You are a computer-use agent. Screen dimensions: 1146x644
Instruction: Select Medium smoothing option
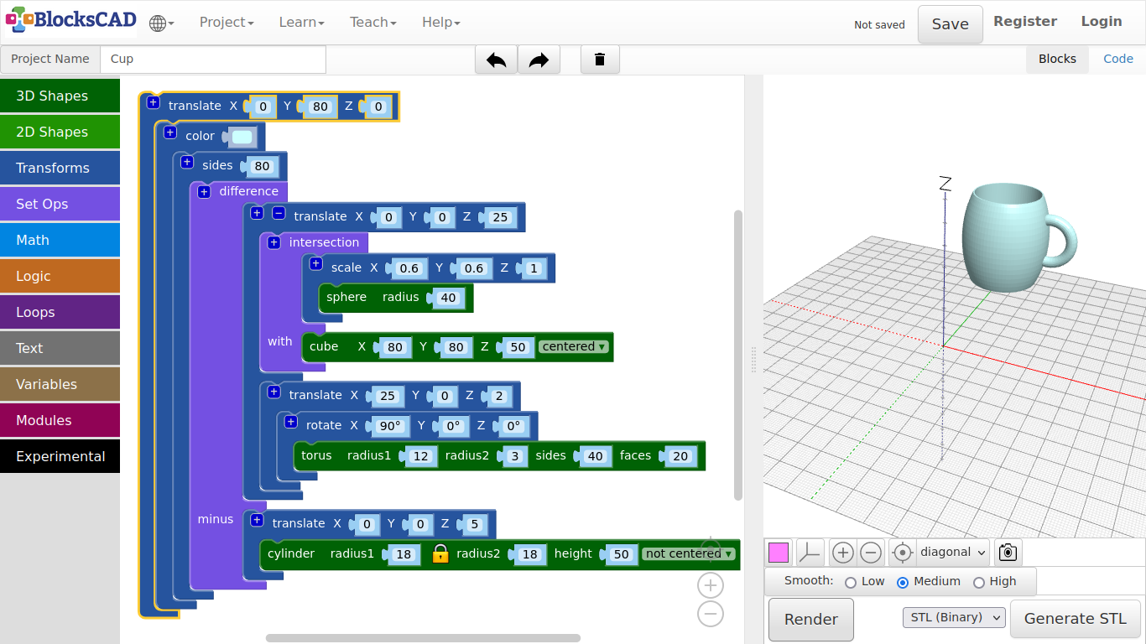click(903, 582)
